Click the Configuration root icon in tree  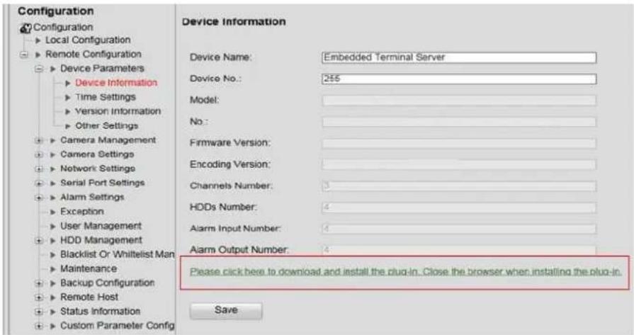pos(26,28)
